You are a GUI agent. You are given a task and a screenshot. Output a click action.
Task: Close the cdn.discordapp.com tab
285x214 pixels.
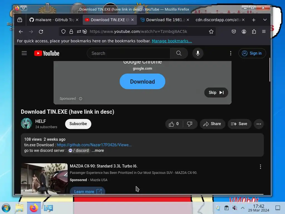[243, 20]
